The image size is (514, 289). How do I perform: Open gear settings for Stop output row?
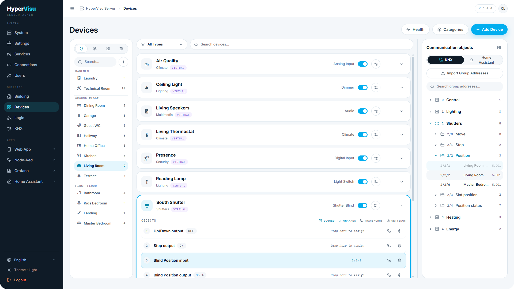click(400, 246)
